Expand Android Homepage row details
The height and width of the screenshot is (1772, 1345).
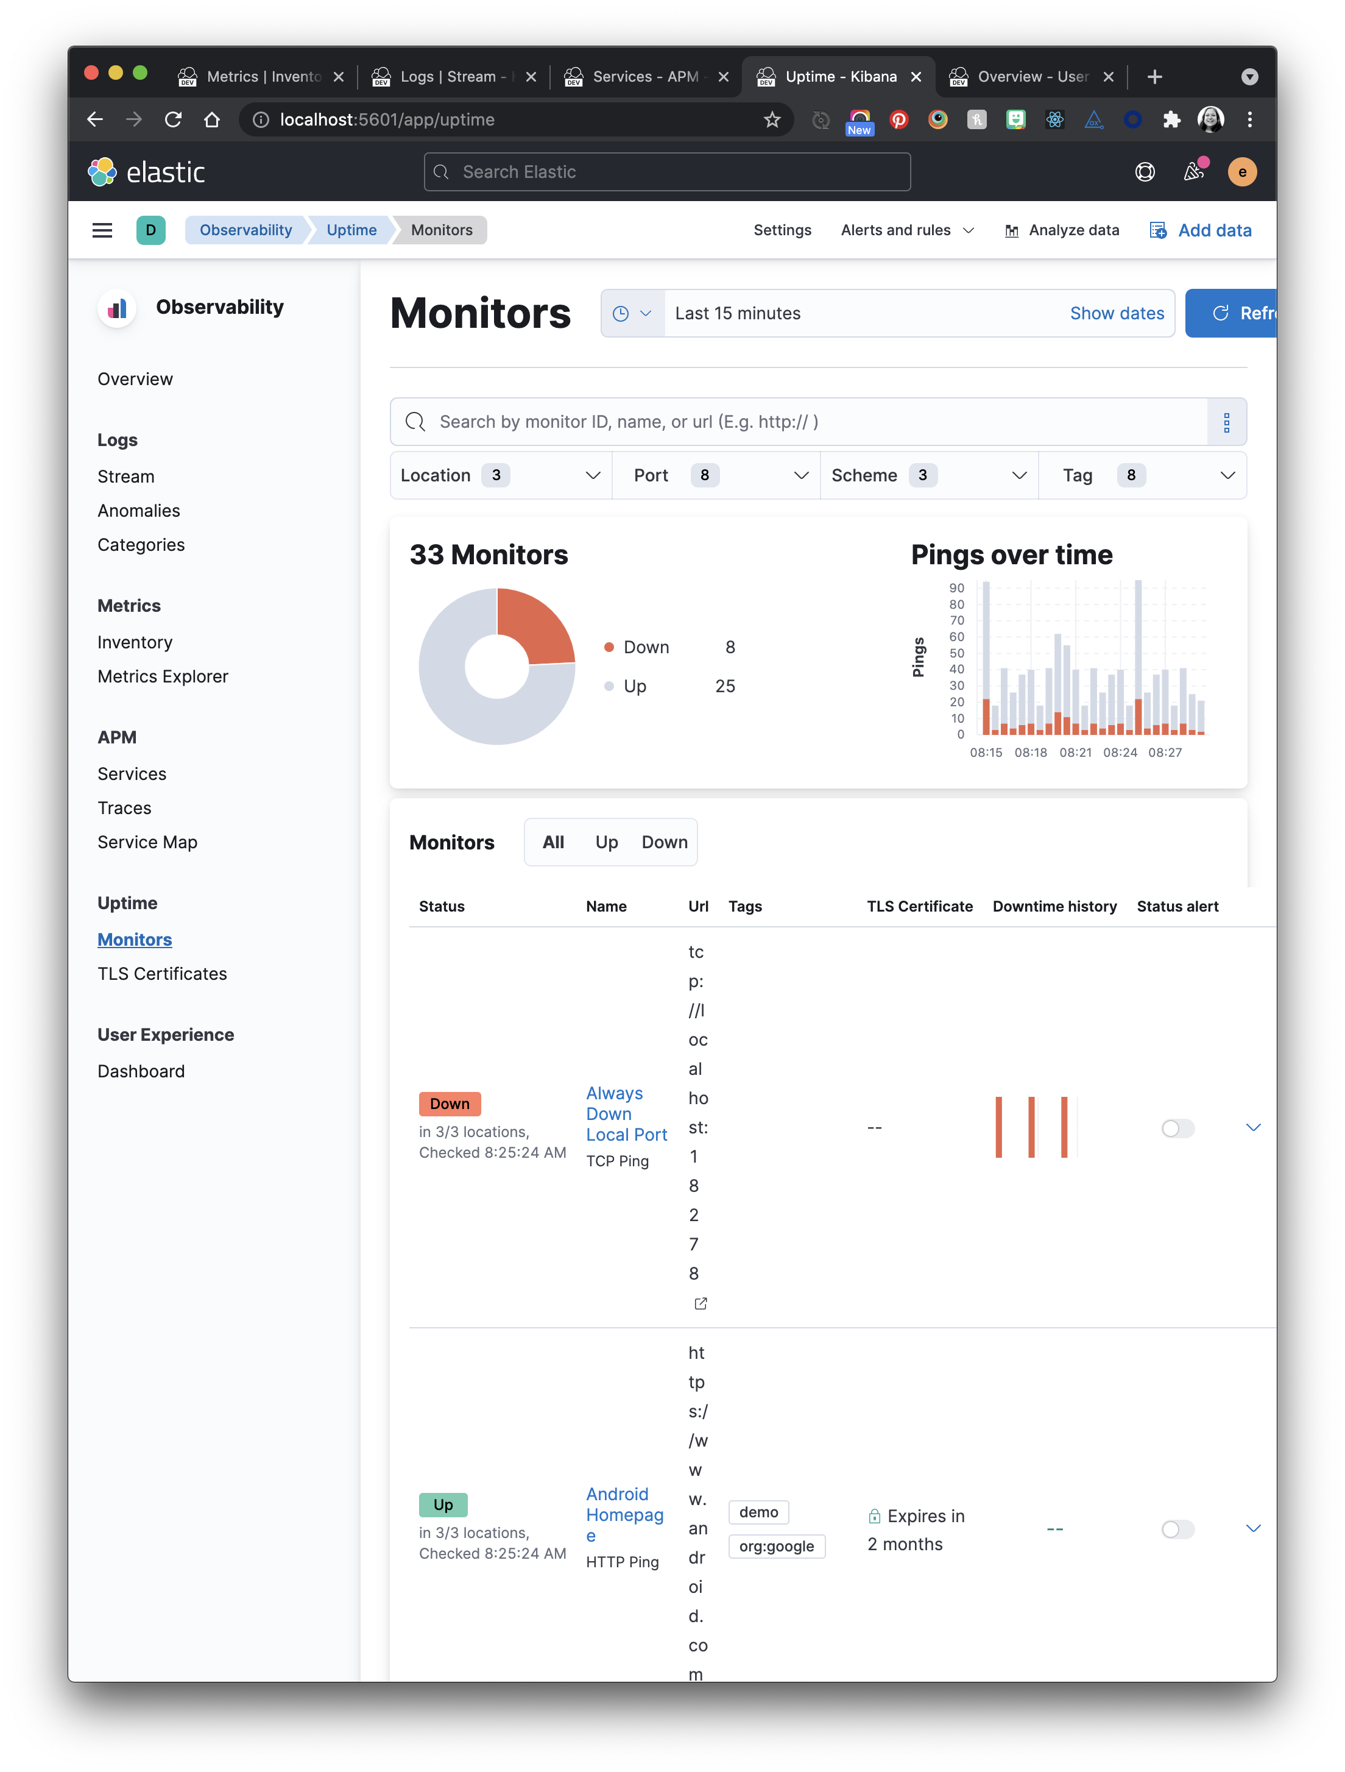(x=1254, y=1529)
